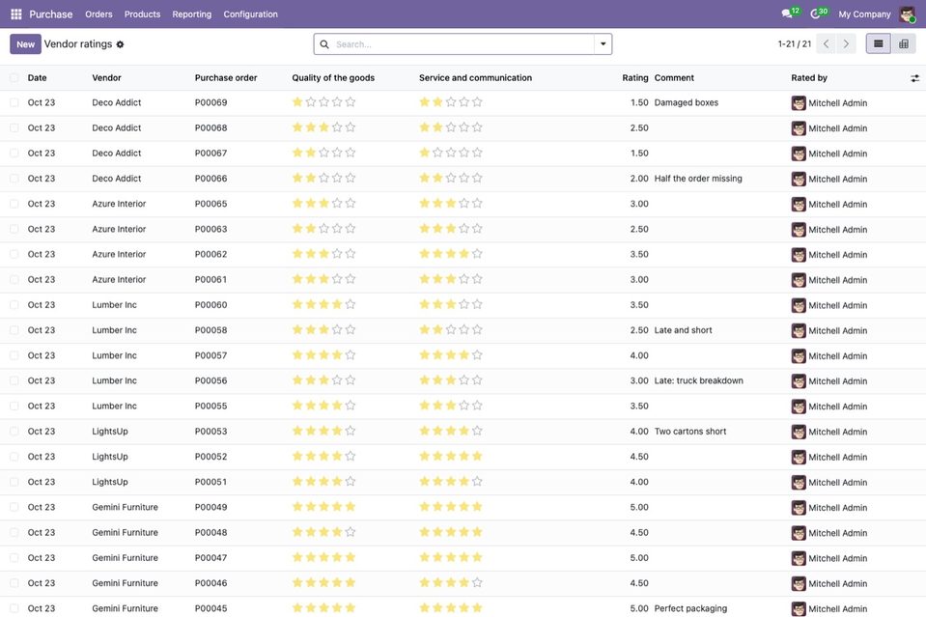This screenshot has height=617, width=926.
Task: Click the 'Perfect packaging' comment
Action: click(x=690, y=608)
